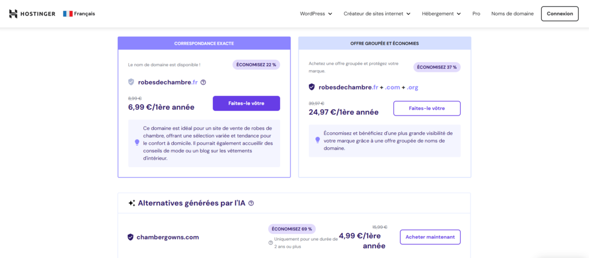The height and width of the screenshot is (258, 589).
Task: Click the '6,99 €/1ère année' price
Action: pos(161,107)
